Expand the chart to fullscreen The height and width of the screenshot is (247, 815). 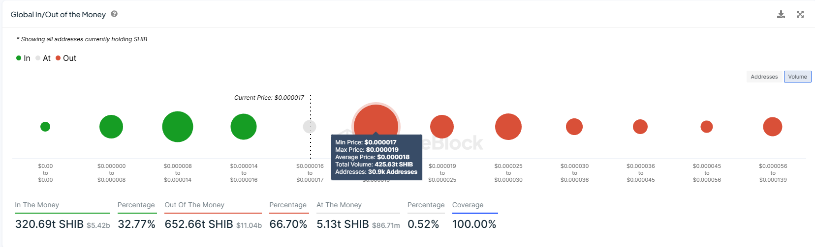tap(800, 14)
